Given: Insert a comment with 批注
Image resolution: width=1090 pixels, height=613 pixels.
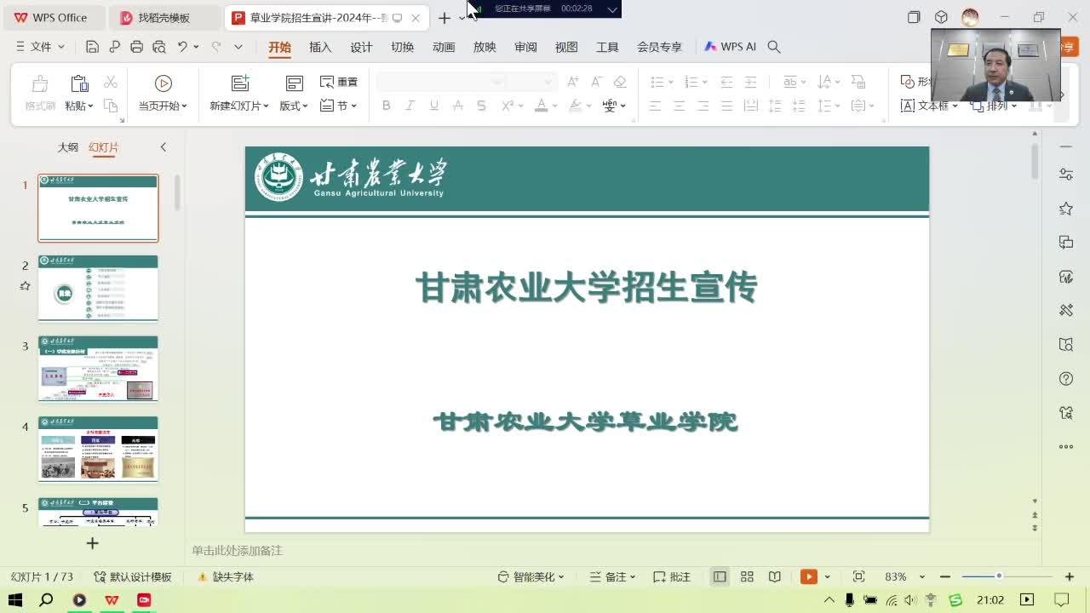Looking at the screenshot, I should point(672,576).
